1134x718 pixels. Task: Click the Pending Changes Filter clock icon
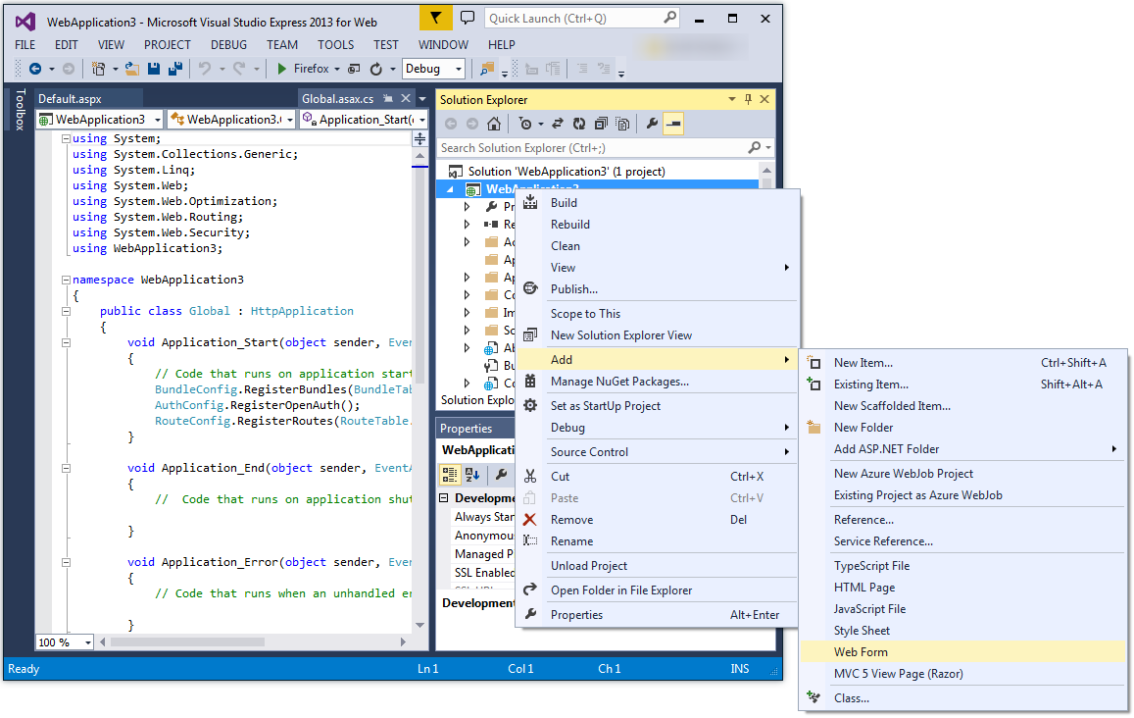[x=525, y=124]
